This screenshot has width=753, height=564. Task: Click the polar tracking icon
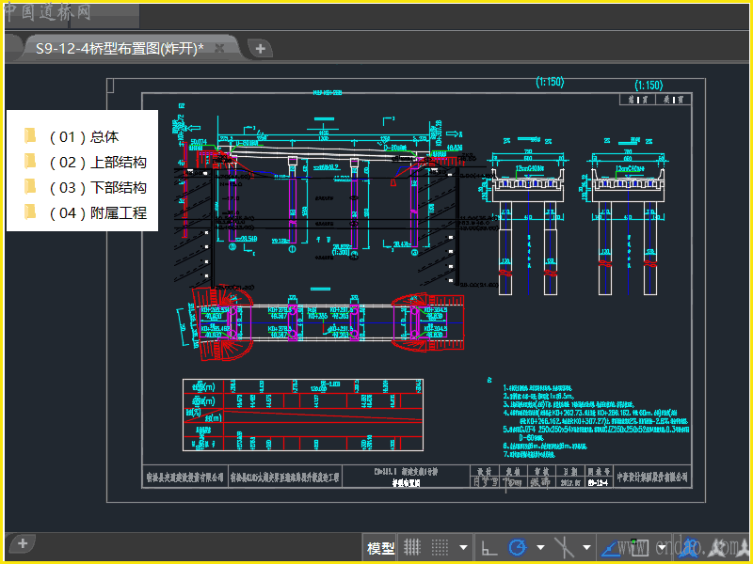tap(517, 547)
